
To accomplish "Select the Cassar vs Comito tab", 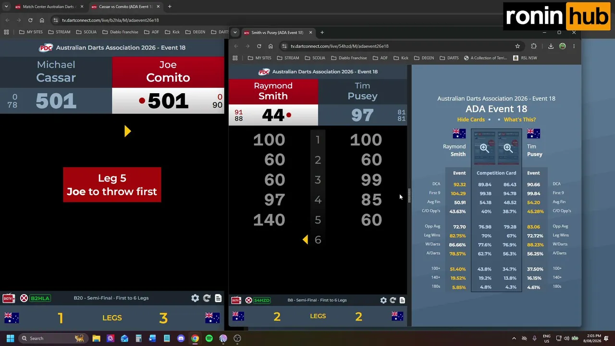I will [x=125, y=7].
